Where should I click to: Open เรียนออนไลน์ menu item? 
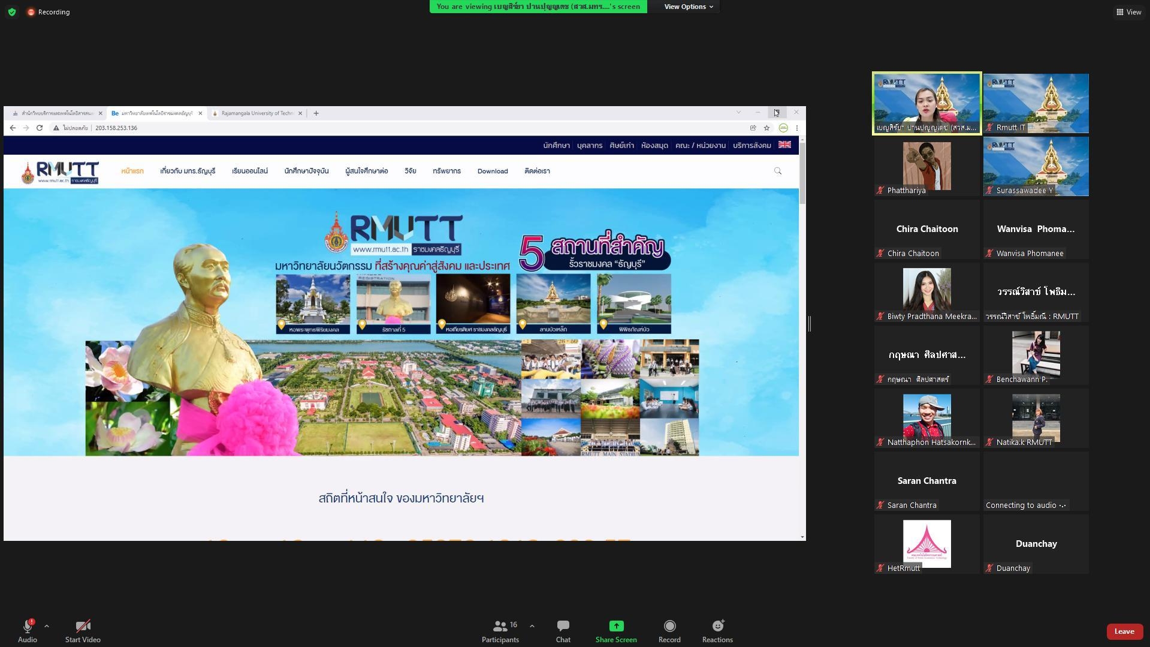coord(250,171)
